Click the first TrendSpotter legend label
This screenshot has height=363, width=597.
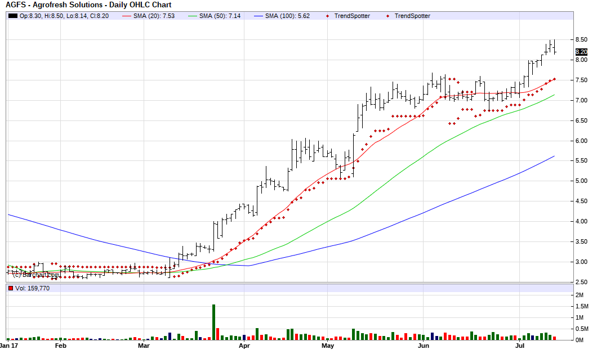[x=352, y=16]
